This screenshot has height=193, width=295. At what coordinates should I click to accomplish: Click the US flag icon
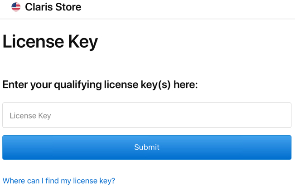tap(16, 7)
